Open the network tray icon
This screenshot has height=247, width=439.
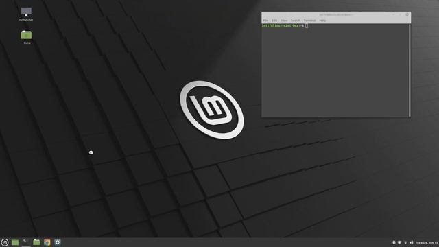[x=405, y=242]
